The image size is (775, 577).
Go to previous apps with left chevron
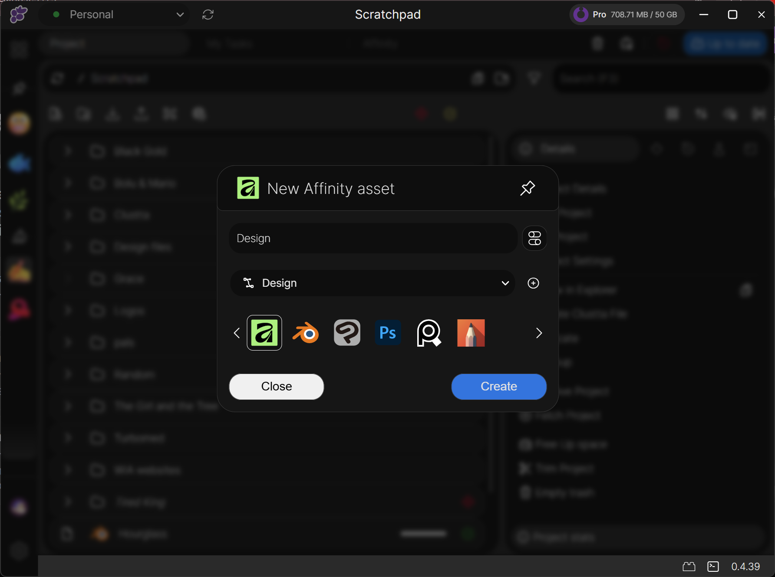(237, 333)
